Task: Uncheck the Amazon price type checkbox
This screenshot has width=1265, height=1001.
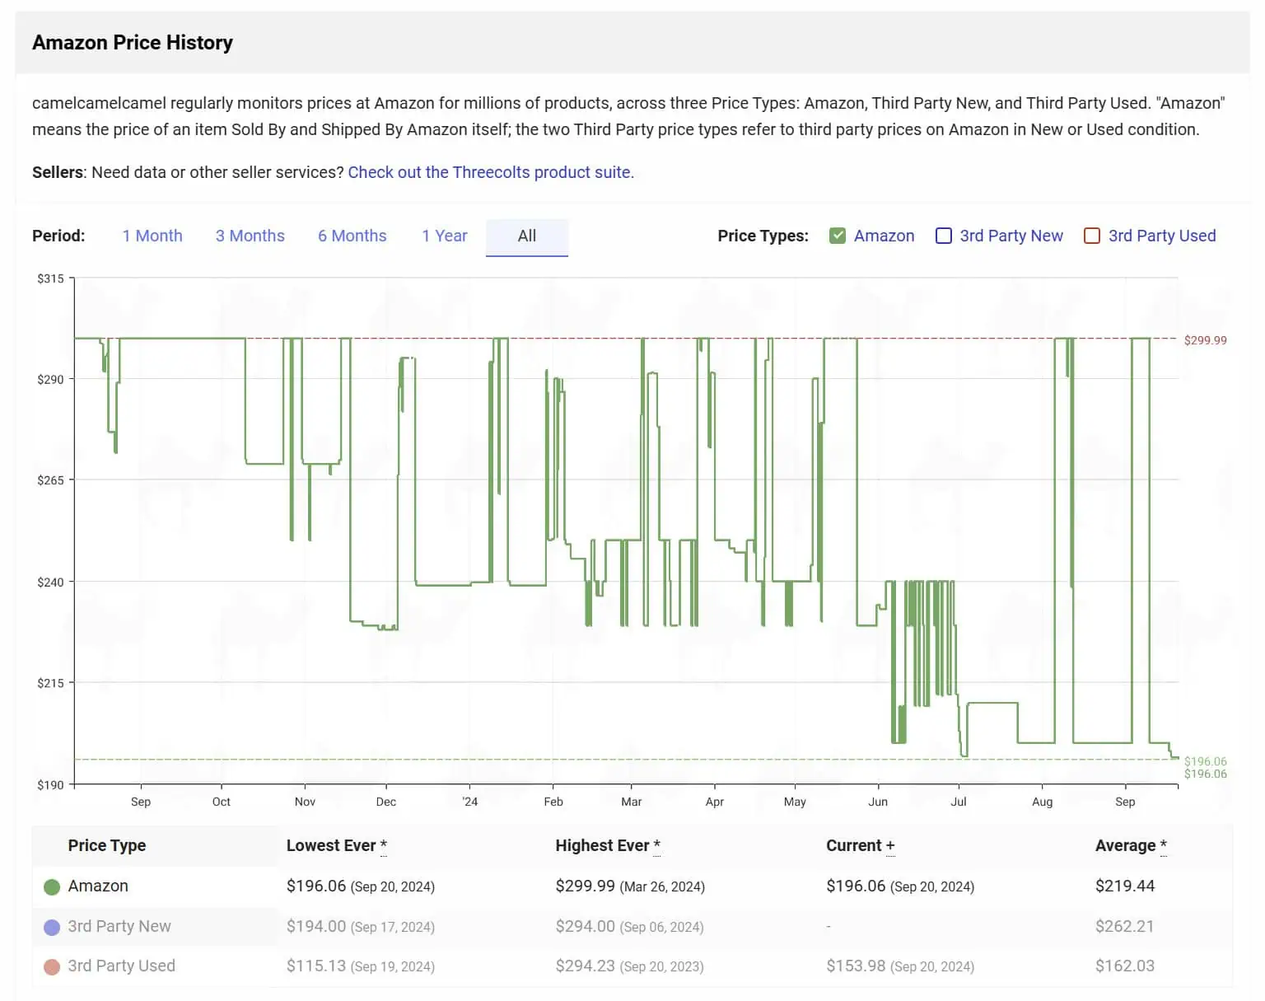Action: point(838,236)
